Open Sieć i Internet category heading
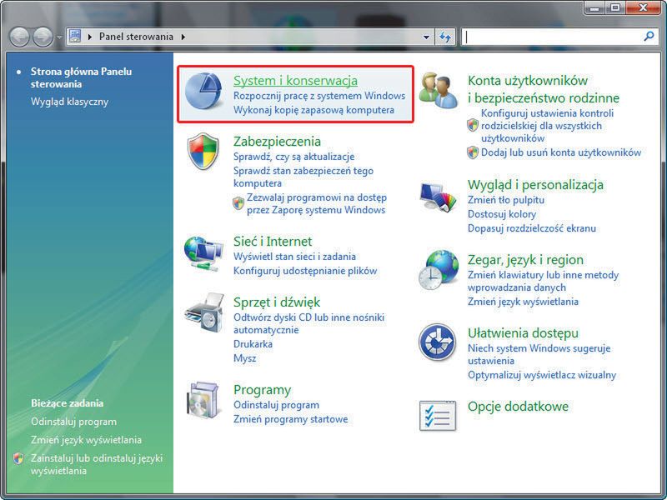Screen dimensions: 667x500 273,242
